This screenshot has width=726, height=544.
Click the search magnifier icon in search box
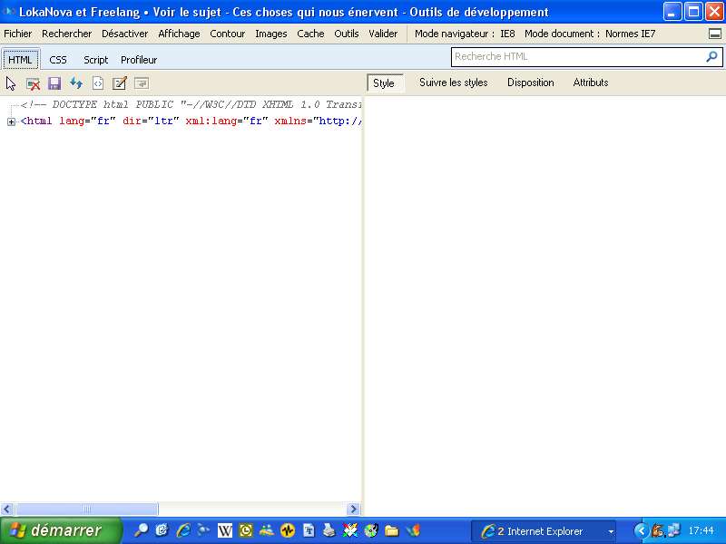coord(711,56)
